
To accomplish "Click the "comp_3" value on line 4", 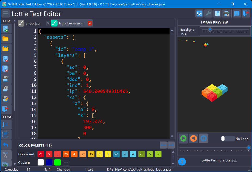I will pyautogui.click(x=83, y=49).
